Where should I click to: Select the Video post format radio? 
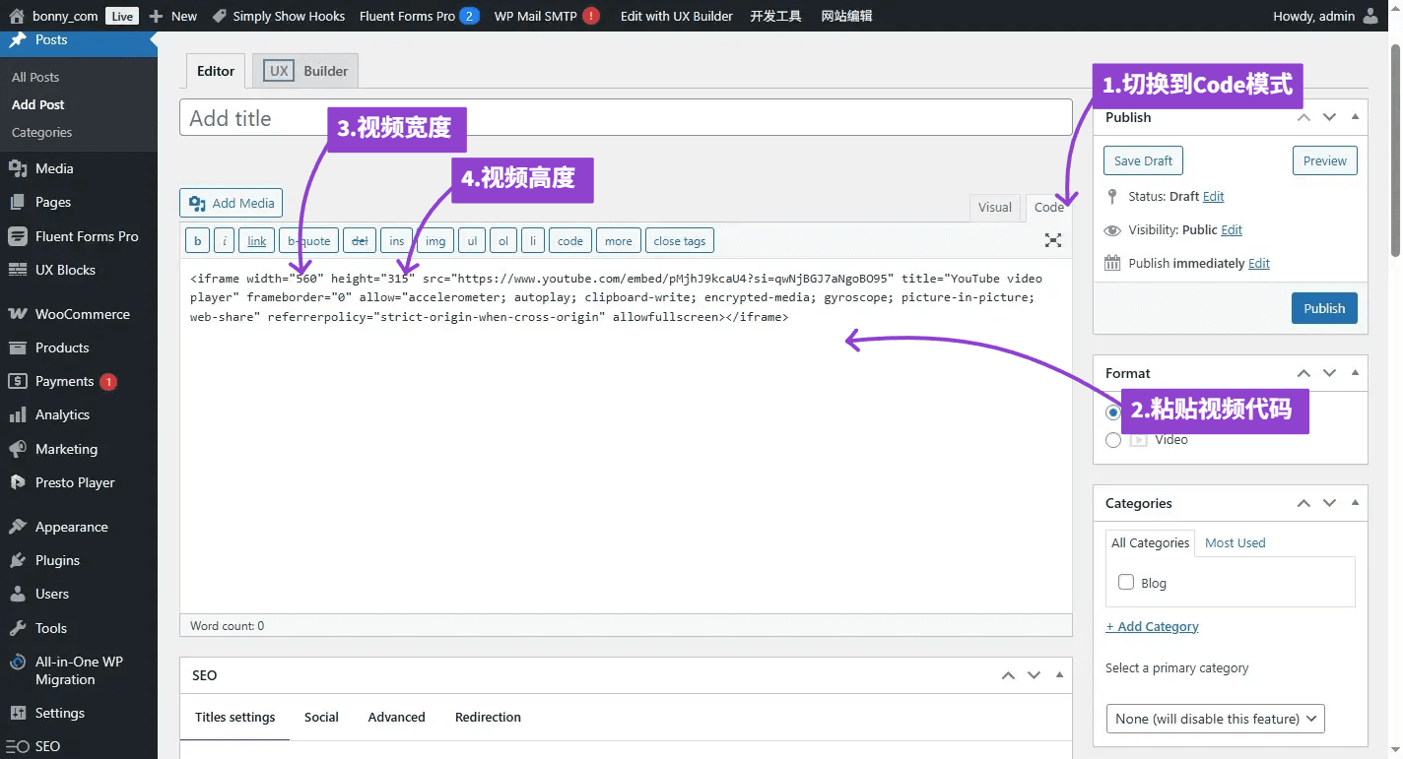[x=1113, y=440]
